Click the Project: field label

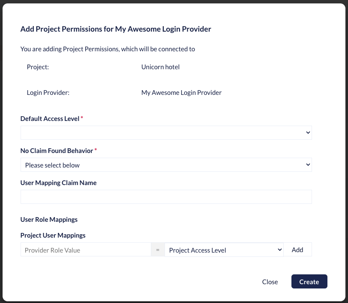pos(38,67)
